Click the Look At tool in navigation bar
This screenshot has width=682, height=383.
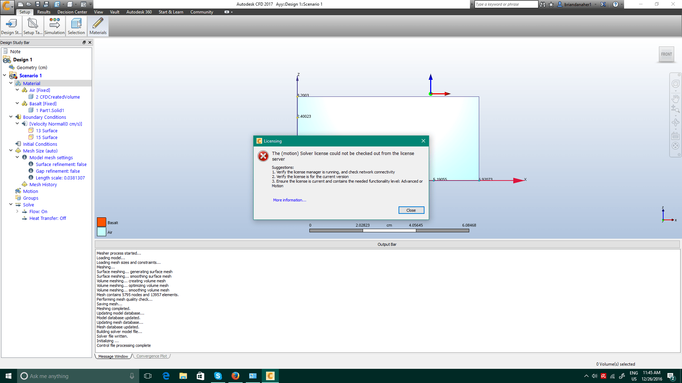click(675, 136)
